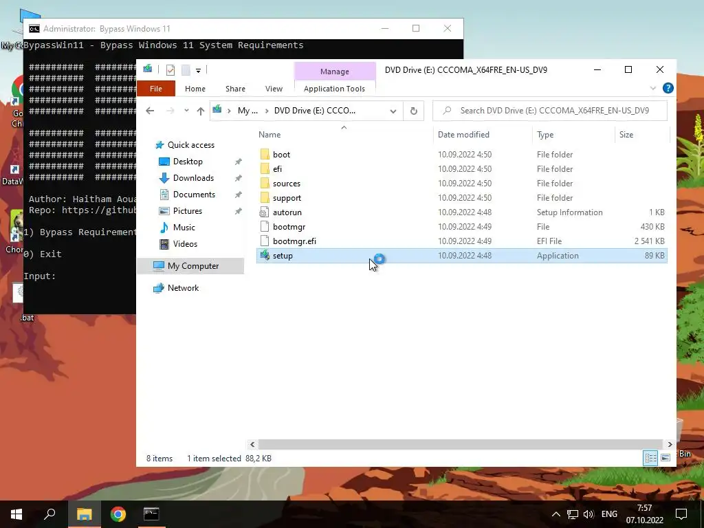Image resolution: width=704 pixels, height=528 pixels.
Task: Click the horizontal scrollbar right arrow
Action: 670,445
